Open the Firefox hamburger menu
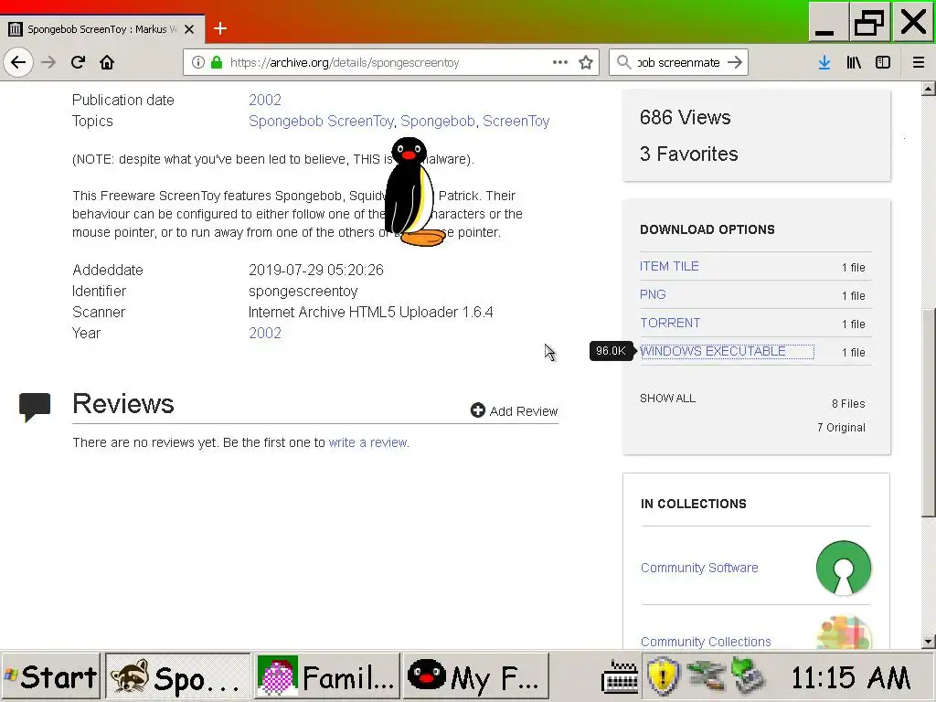The image size is (936, 702). tap(919, 62)
